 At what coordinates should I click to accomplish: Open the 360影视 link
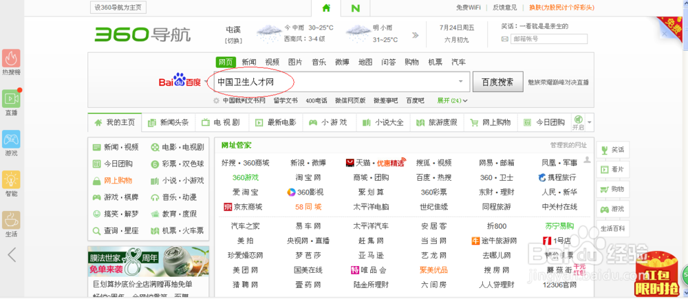(x=305, y=192)
